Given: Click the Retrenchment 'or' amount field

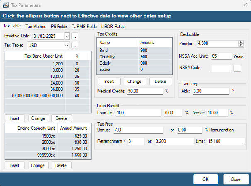Looking at the screenshot, I should [175, 141].
